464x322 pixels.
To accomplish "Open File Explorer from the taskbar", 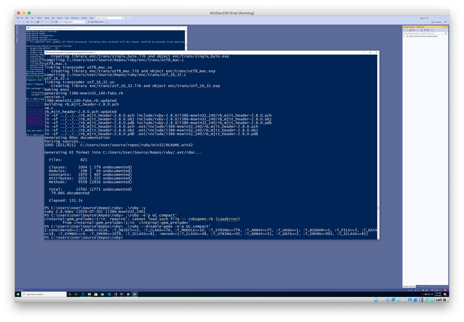I will [90, 294].
